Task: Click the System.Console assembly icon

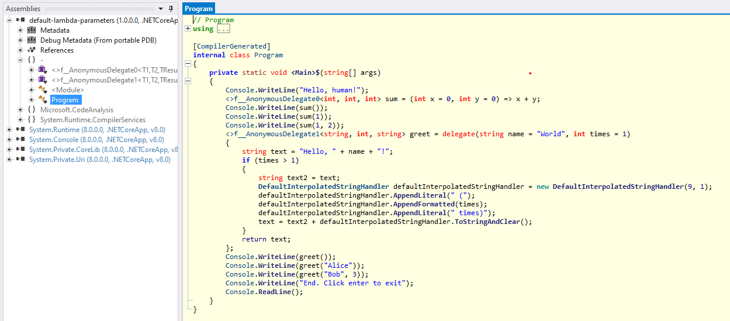Action: tap(20, 140)
